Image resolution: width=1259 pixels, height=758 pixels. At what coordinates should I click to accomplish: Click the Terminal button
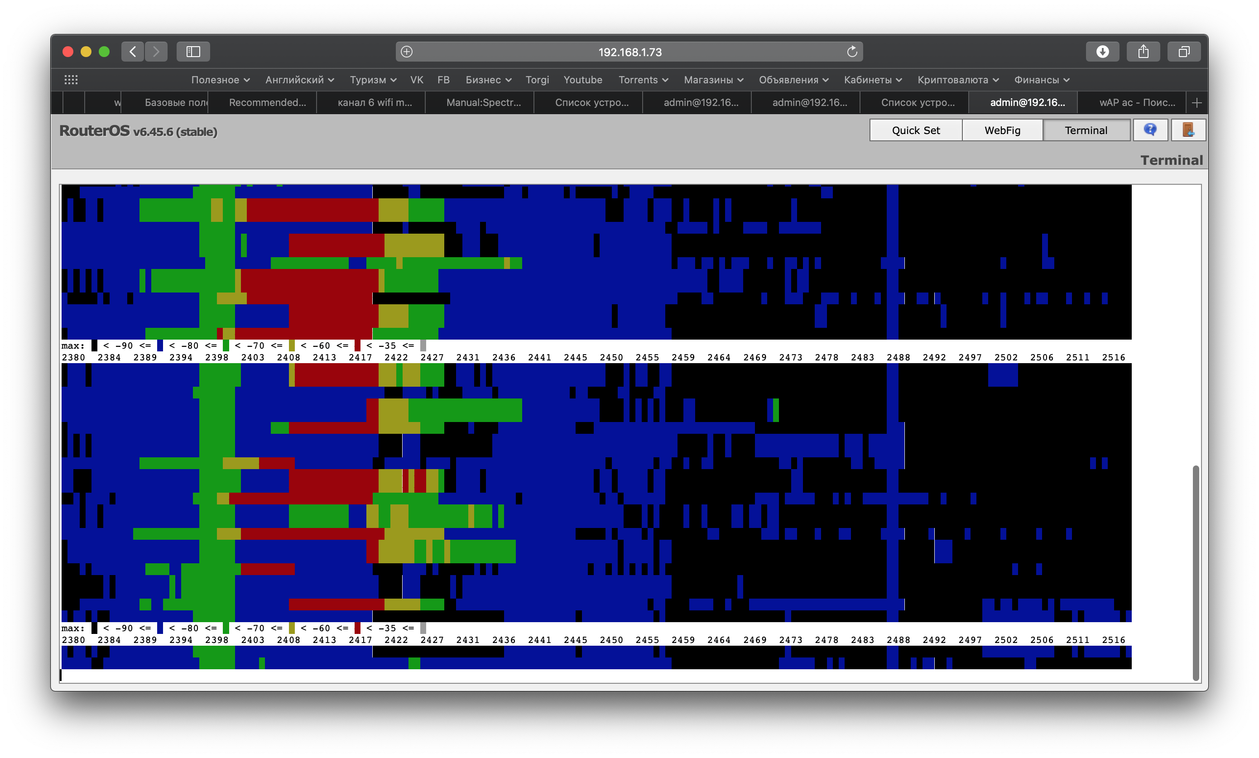1086,130
